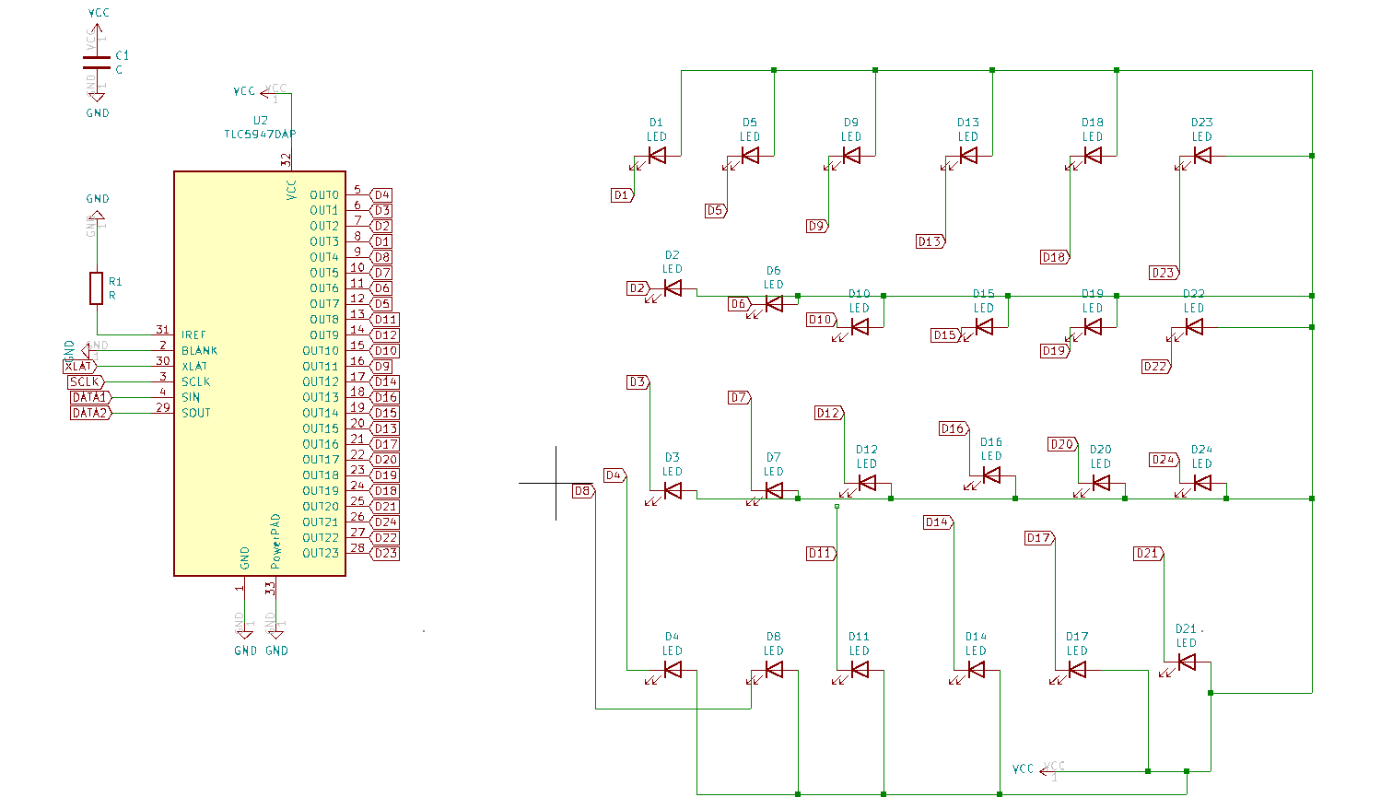Click the LED symbol referenced D24
1381x809 pixels.
(x=1201, y=484)
